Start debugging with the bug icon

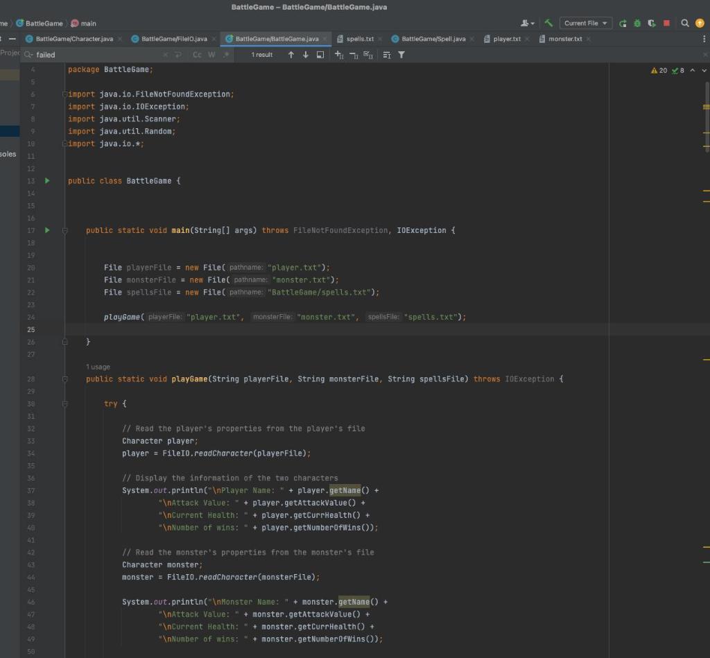(637, 23)
